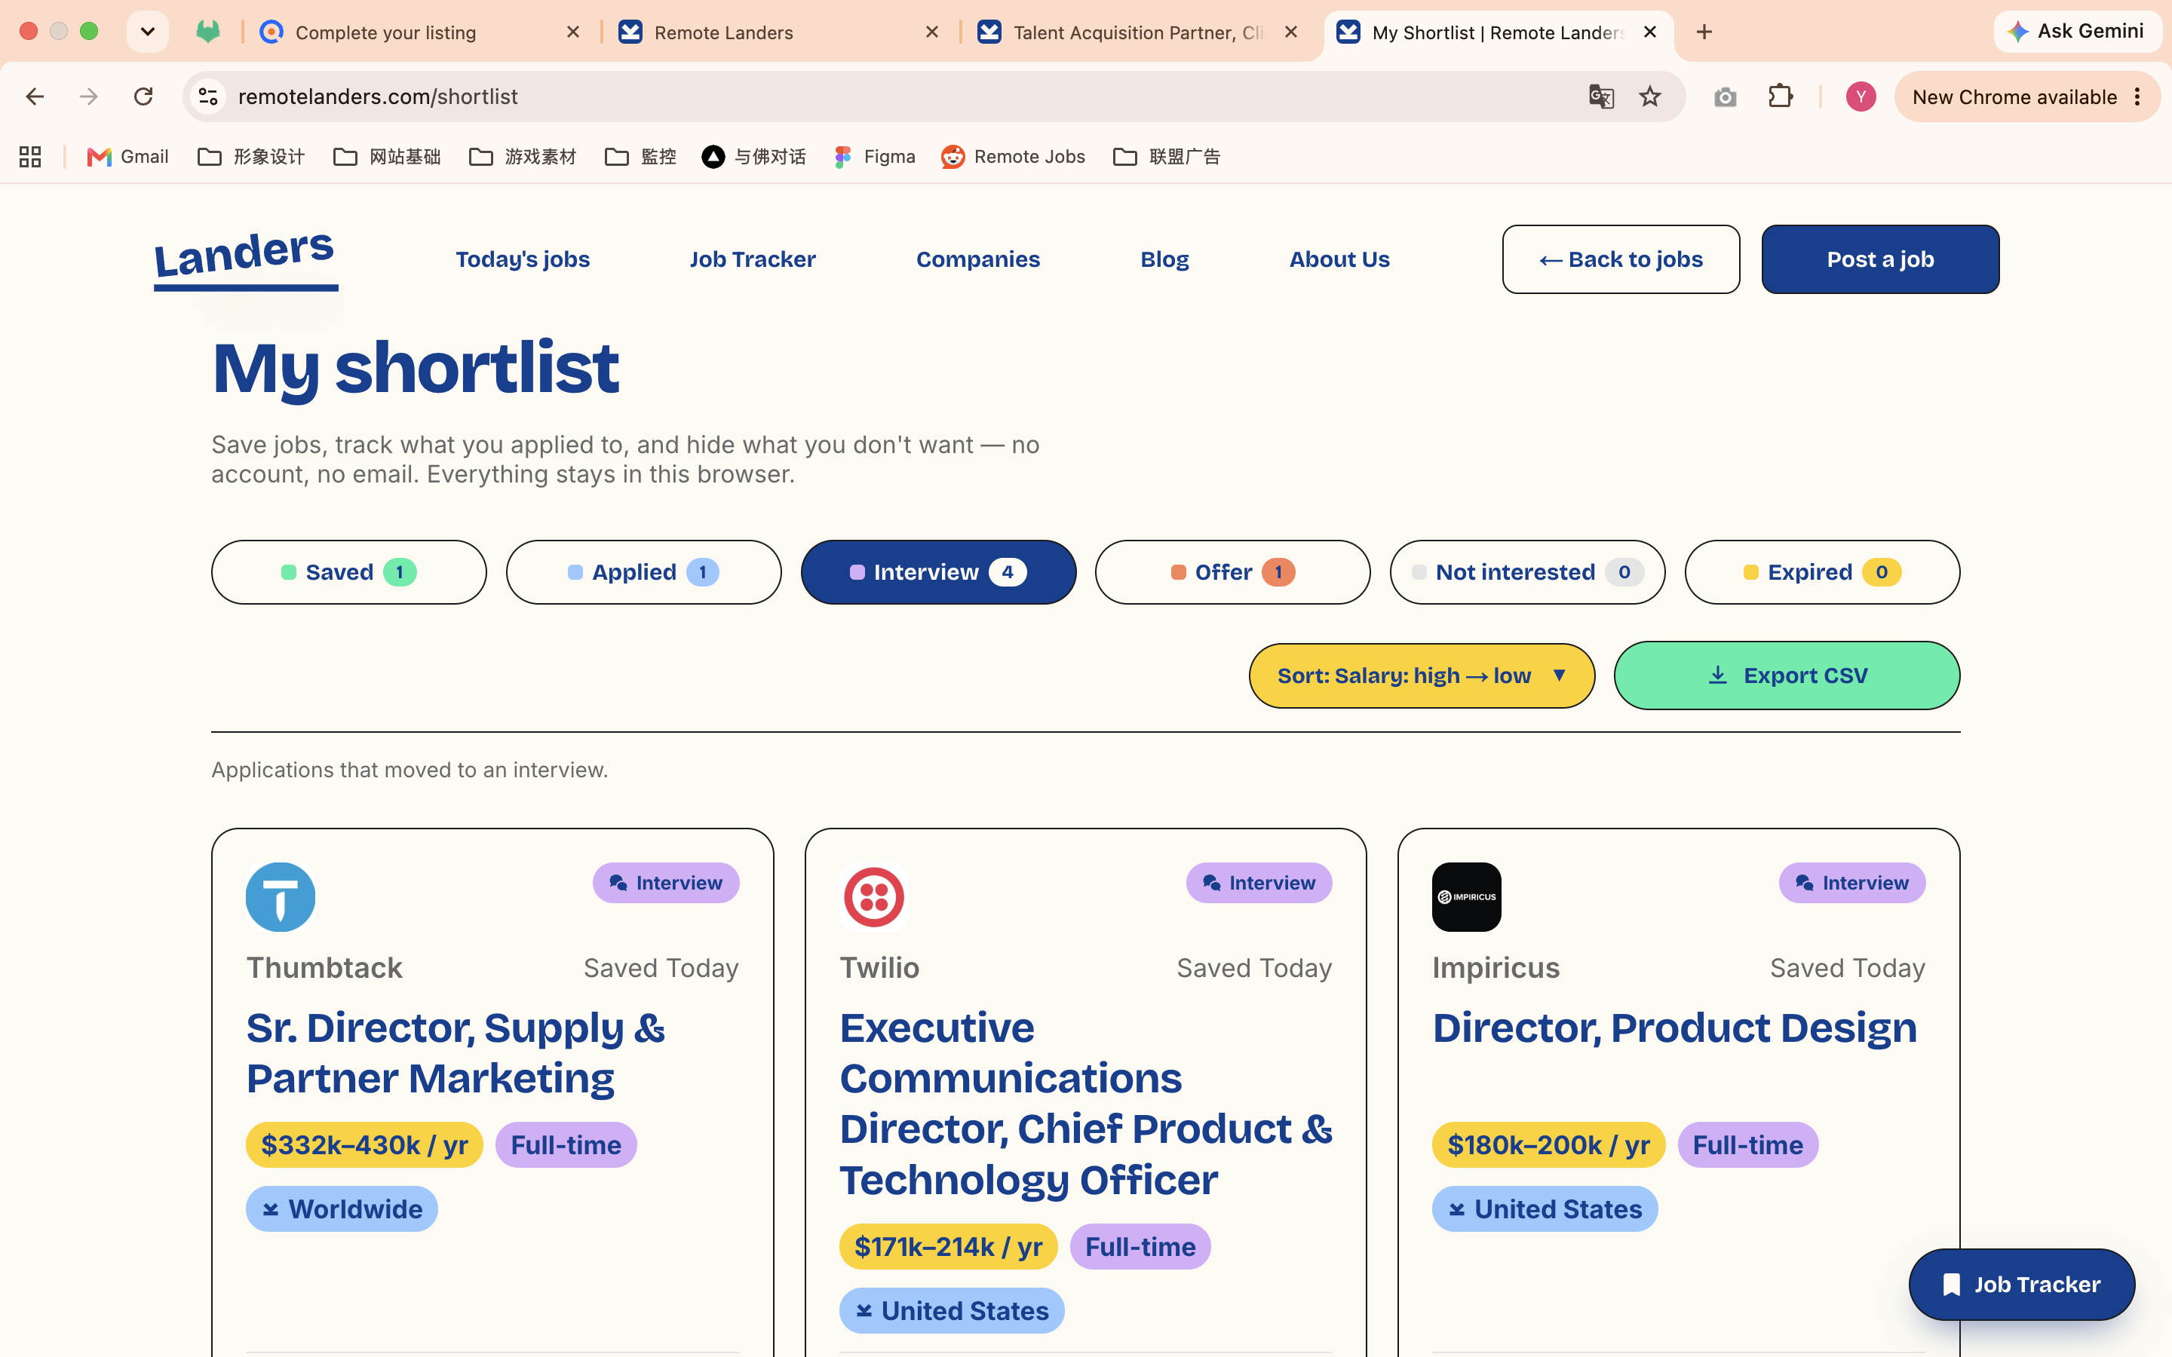Go back to the previous page

[35, 96]
